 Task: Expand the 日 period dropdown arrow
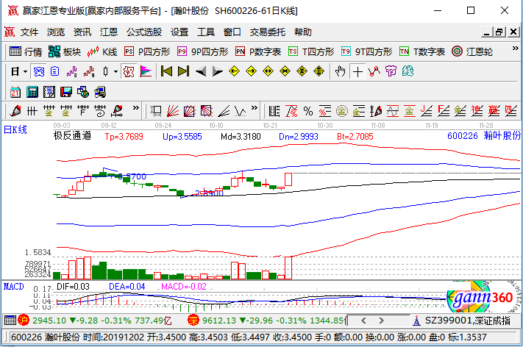point(25,71)
